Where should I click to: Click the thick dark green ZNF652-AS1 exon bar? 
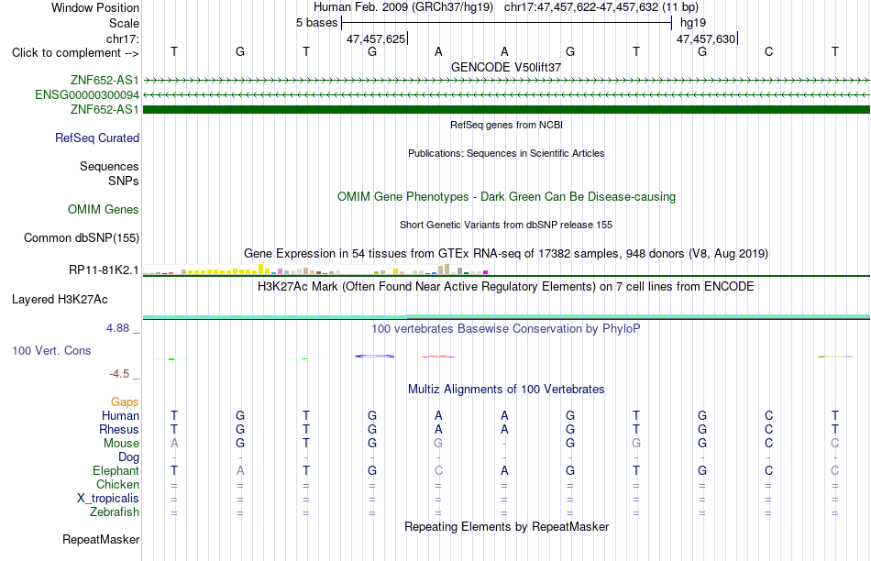coord(506,109)
